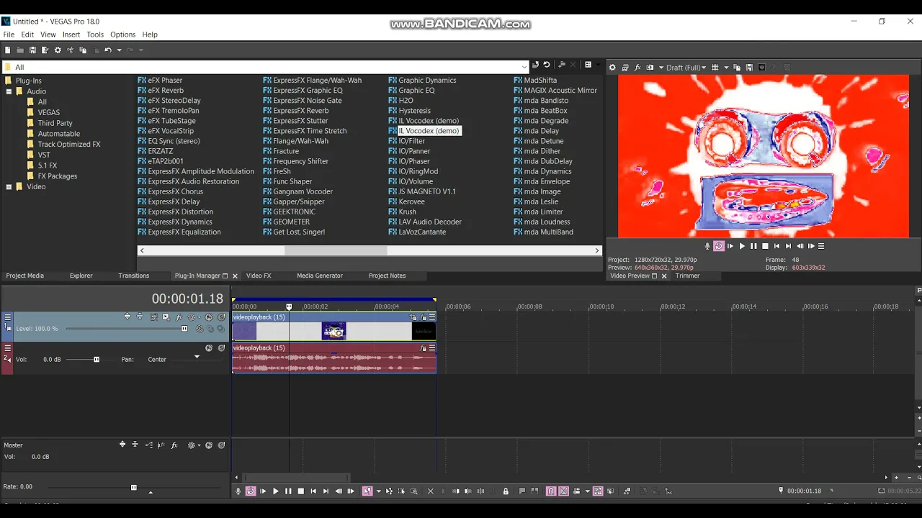Viewport: 922px width, 518px height.
Task: Select the eFX Reverb plug-in
Action: [x=166, y=91]
